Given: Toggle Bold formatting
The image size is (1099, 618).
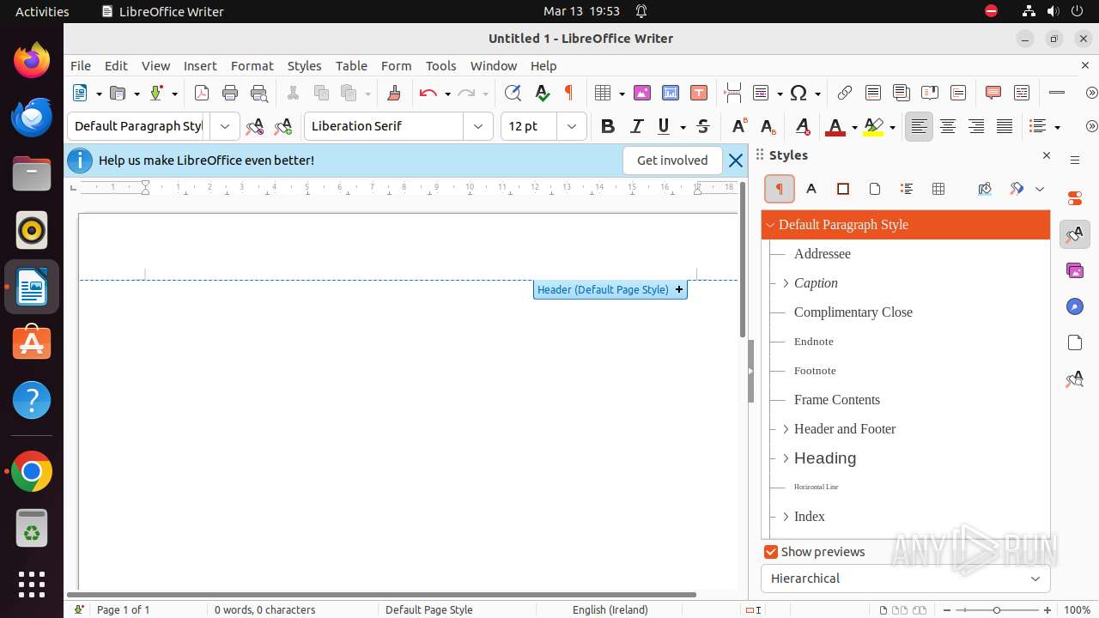Looking at the screenshot, I should pyautogui.click(x=608, y=126).
